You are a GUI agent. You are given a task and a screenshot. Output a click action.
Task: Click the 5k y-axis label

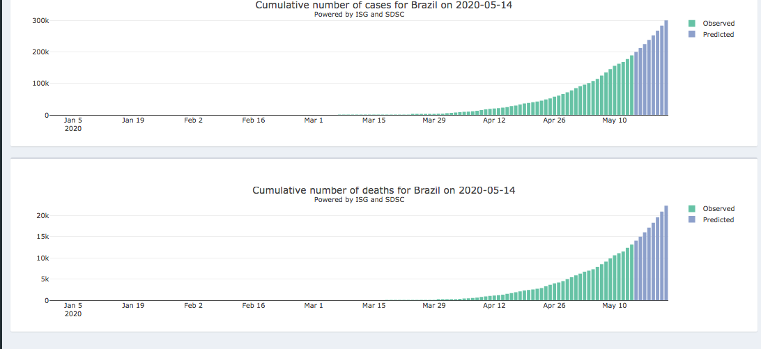[x=44, y=279]
